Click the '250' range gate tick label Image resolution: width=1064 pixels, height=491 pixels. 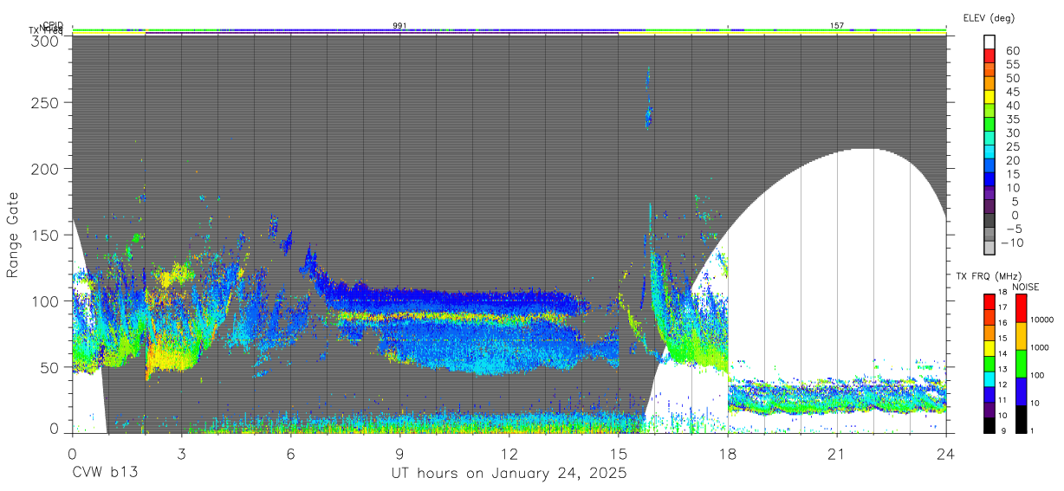click(x=47, y=102)
